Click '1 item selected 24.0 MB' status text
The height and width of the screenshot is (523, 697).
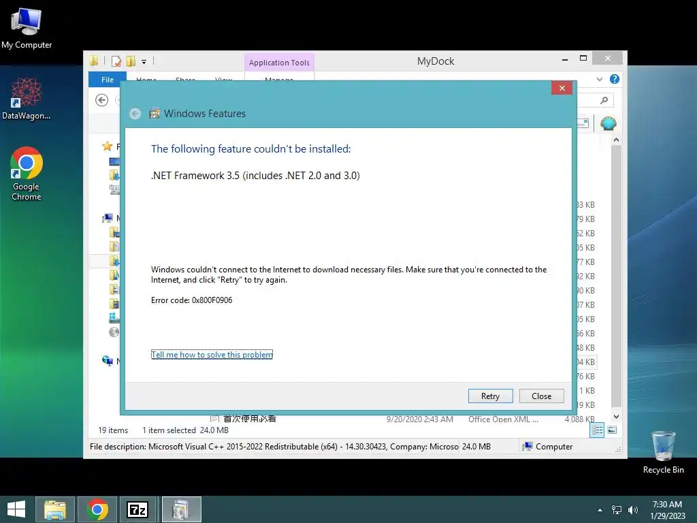coord(185,430)
